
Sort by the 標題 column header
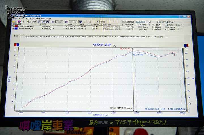pyautogui.click(x=52, y=24)
